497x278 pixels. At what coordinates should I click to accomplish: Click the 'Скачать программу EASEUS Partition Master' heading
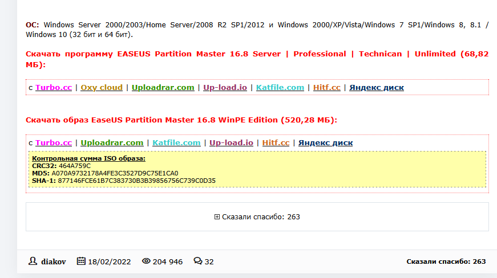click(x=257, y=59)
